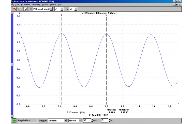Open the spectrum analyser view icon

pyautogui.click(x=20, y=9)
